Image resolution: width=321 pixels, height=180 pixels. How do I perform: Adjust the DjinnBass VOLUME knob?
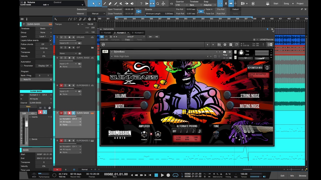pos(147,95)
